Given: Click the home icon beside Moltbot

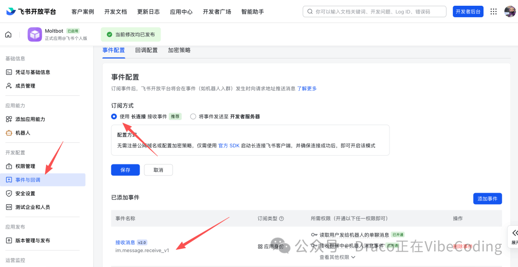Looking at the screenshot, I should [8, 35].
